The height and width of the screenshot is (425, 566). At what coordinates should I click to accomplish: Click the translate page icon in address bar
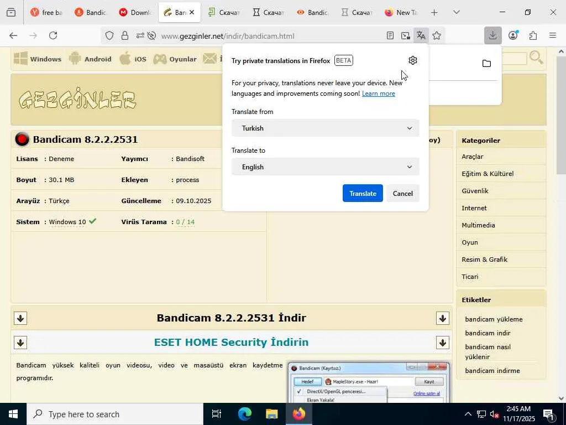point(421,35)
